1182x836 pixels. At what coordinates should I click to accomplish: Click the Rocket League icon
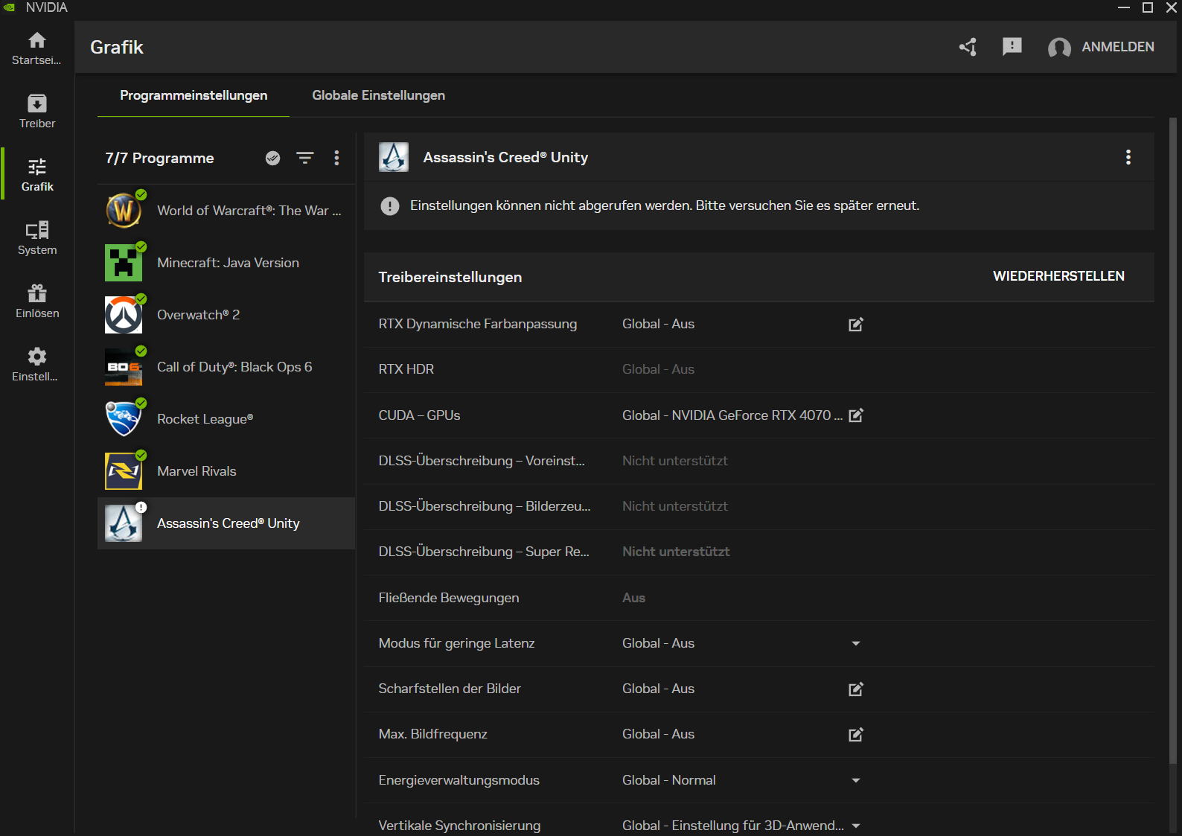point(124,419)
